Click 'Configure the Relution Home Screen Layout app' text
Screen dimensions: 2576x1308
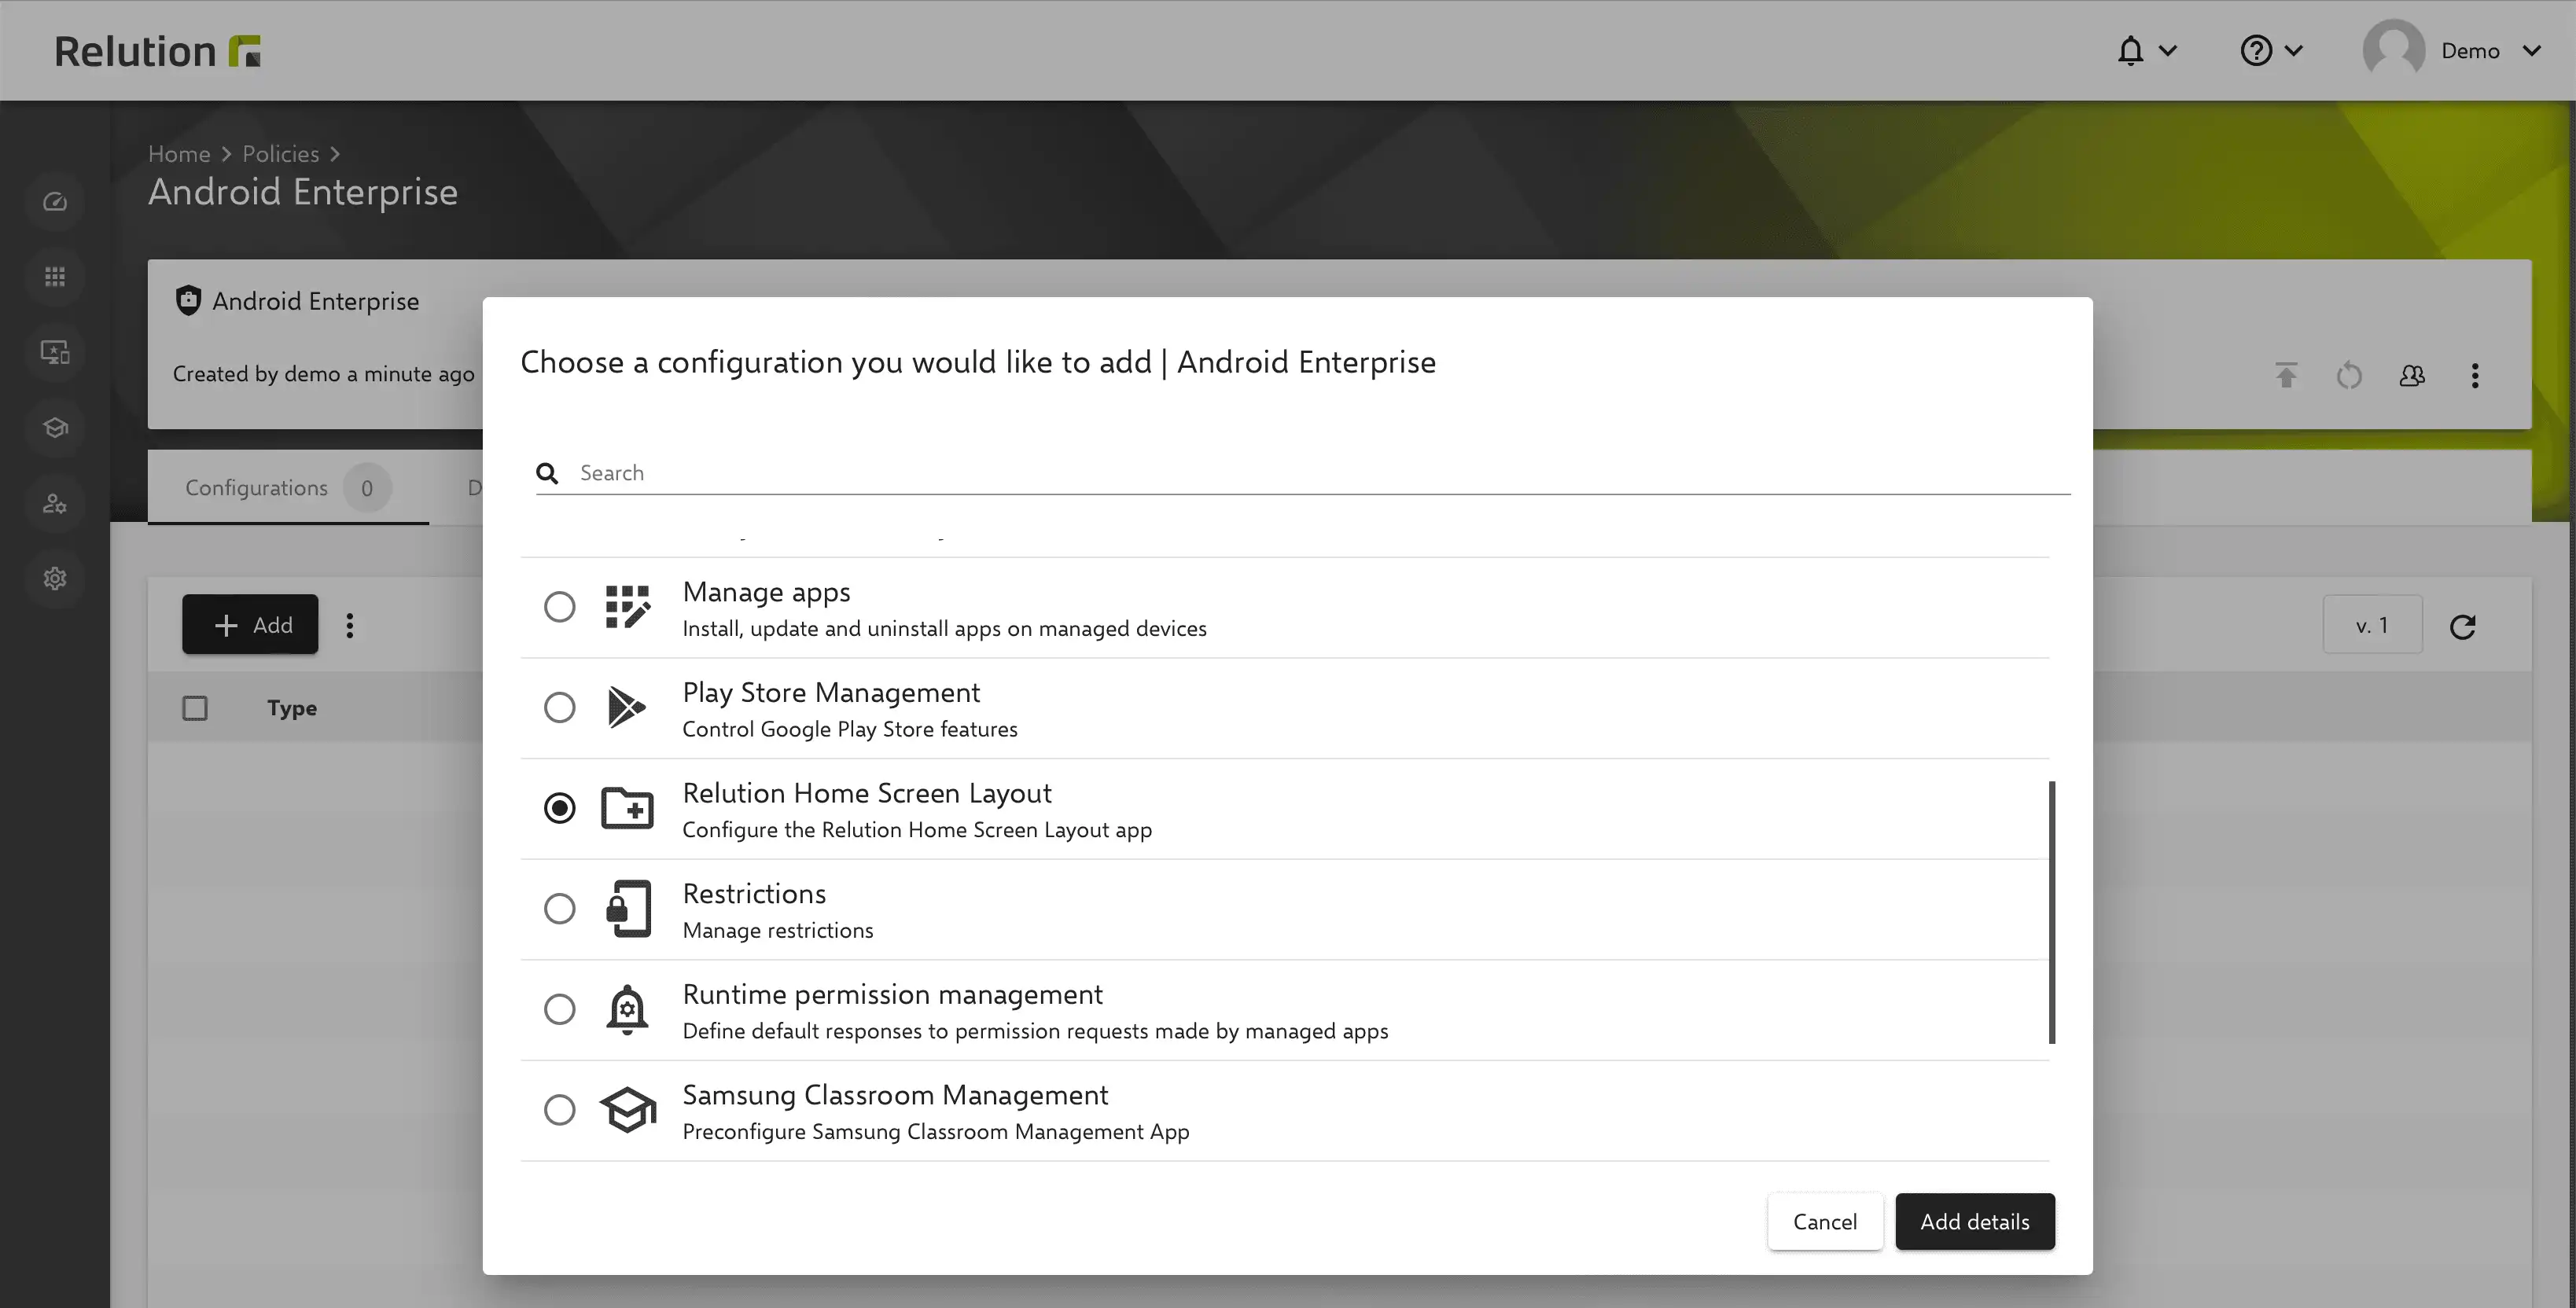(917, 830)
